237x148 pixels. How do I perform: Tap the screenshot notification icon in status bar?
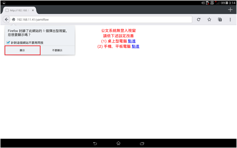click(4, 3)
